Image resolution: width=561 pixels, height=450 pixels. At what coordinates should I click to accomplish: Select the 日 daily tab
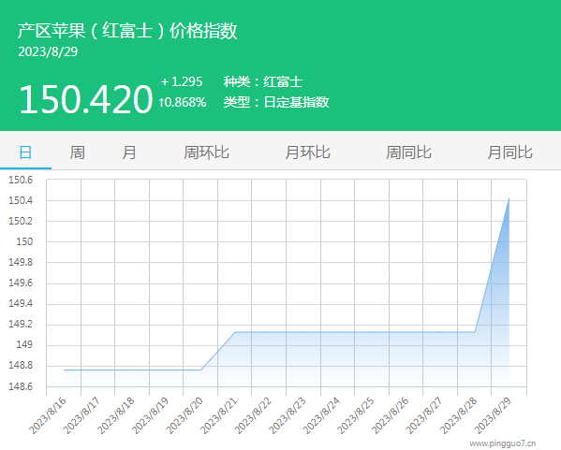click(x=25, y=152)
